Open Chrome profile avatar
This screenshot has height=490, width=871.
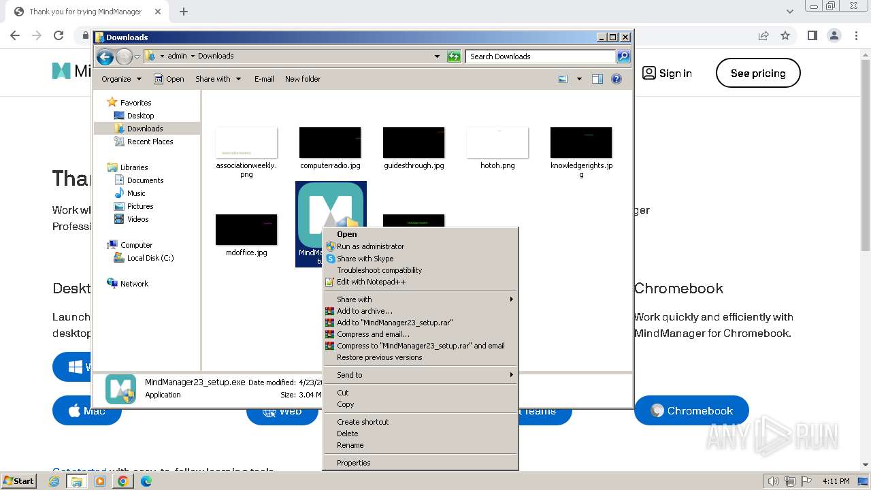[834, 35]
